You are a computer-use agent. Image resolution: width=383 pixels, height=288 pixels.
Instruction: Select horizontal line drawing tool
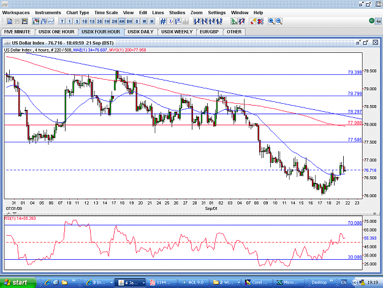click(211, 21)
